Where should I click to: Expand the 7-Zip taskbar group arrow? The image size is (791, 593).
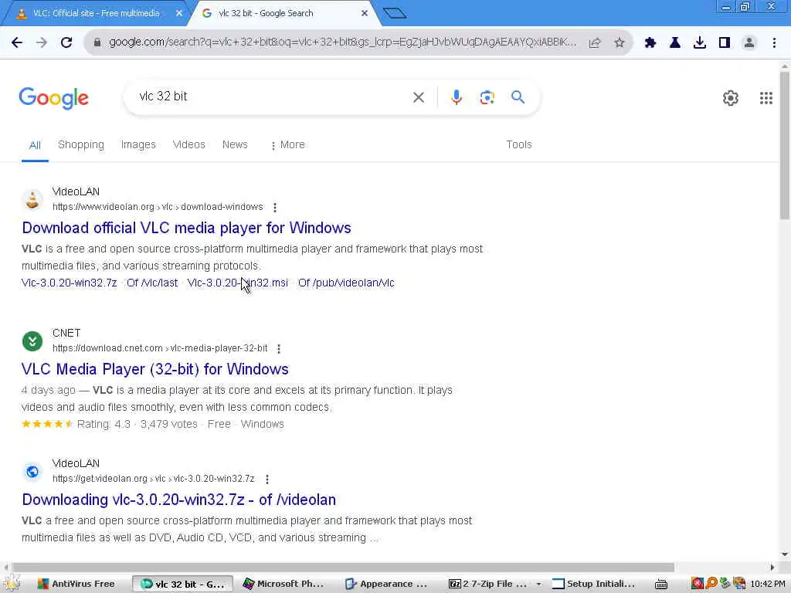coord(538,584)
